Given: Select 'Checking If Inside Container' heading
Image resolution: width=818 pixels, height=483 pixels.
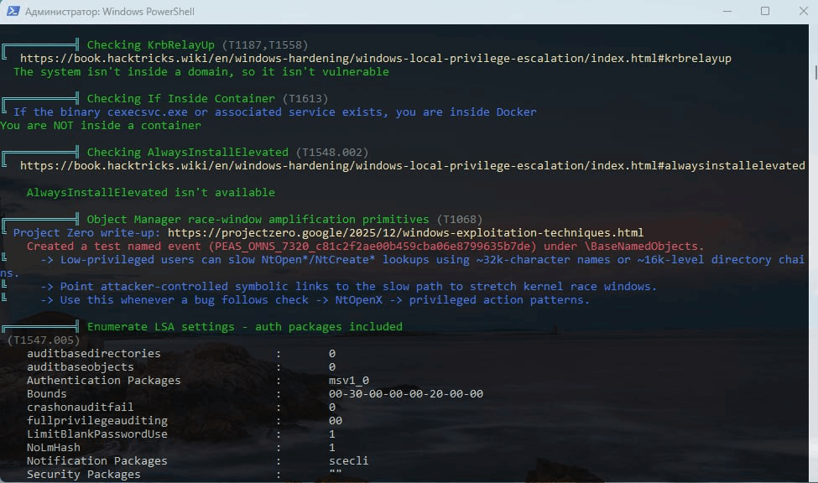Looking at the screenshot, I should pos(180,99).
